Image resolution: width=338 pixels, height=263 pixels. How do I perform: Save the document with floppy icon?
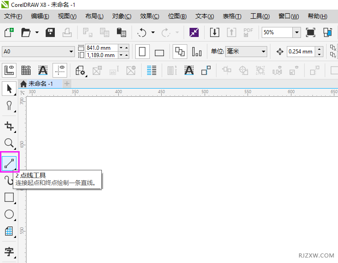50,32
